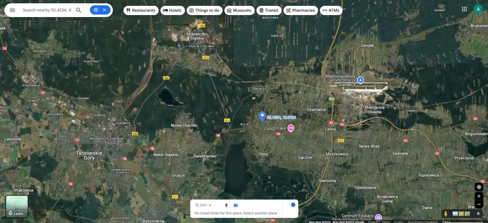This screenshot has height=223, width=488.
Task: Zoom in with the plus button
Action: click(479, 196)
